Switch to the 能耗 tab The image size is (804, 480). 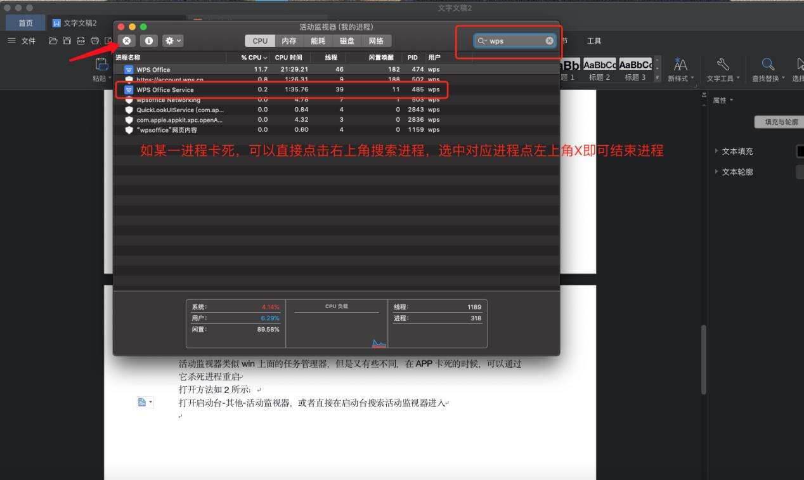[318, 41]
